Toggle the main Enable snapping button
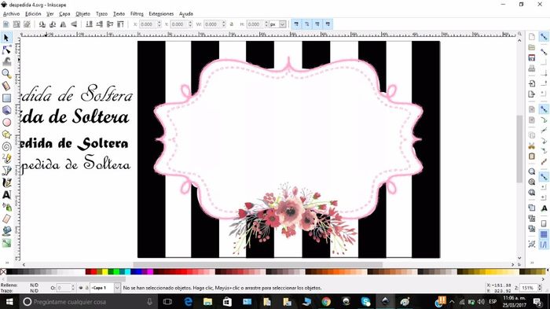The height and width of the screenshot is (309, 550). pos(544,37)
